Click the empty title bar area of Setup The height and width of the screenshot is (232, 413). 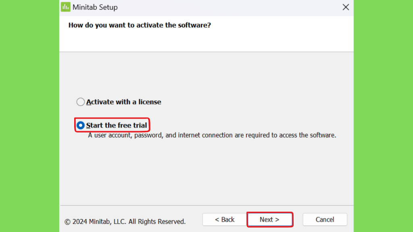click(229, 7)
